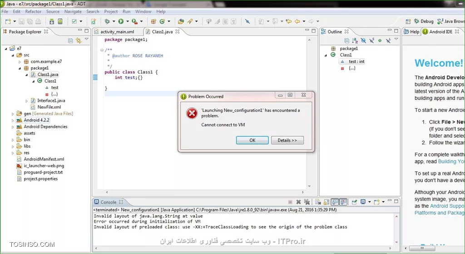
Task: Click Remove All Terminated Launches in Console
Action: click(307, 202)
